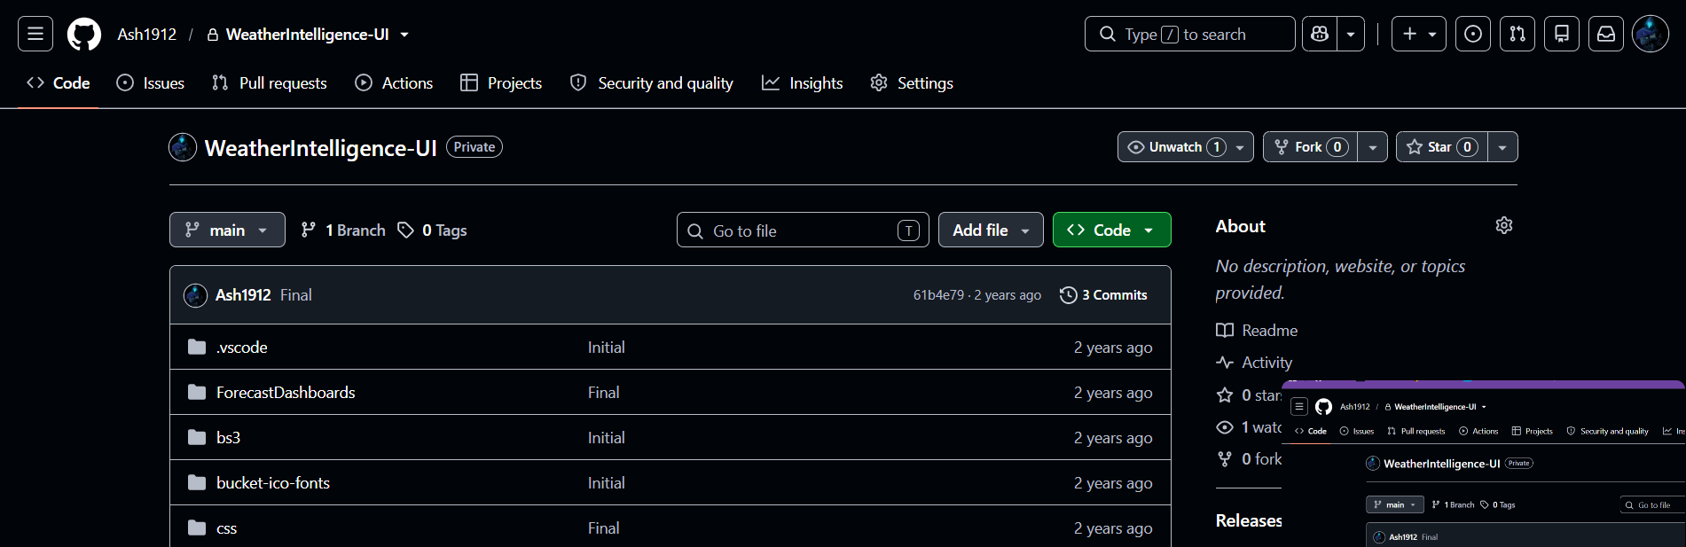
Task: Open the Releases heading link
Action: tap(1249, 520)
